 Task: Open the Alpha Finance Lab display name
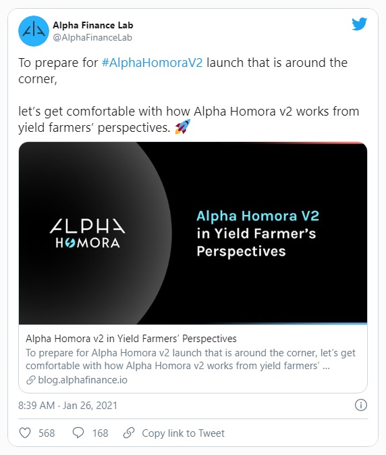(93, 25)
